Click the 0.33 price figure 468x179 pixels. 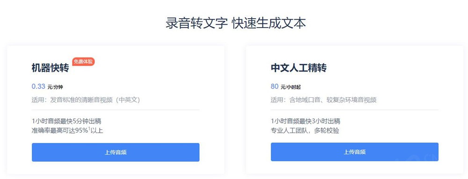click(38, 86)
